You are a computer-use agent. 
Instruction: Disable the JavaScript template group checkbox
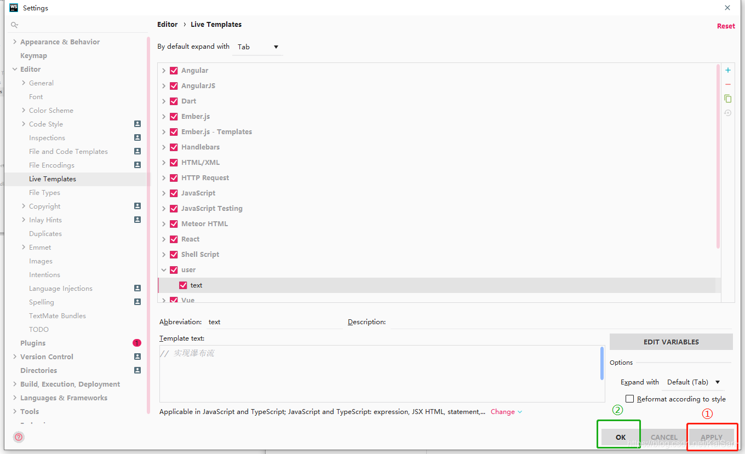pos(174,193)
